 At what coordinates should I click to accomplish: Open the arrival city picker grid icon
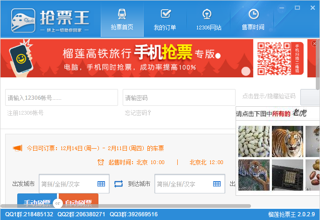tap(217, 184)
